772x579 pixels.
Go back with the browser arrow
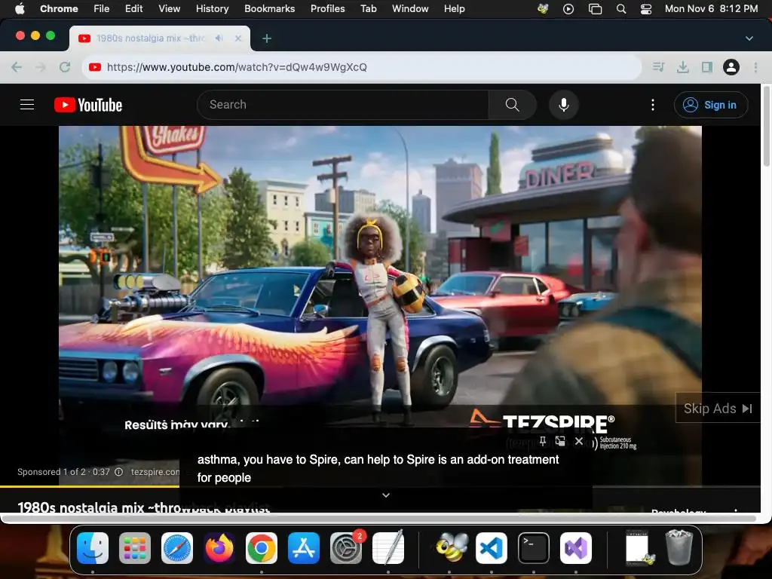tap(17, 67)
